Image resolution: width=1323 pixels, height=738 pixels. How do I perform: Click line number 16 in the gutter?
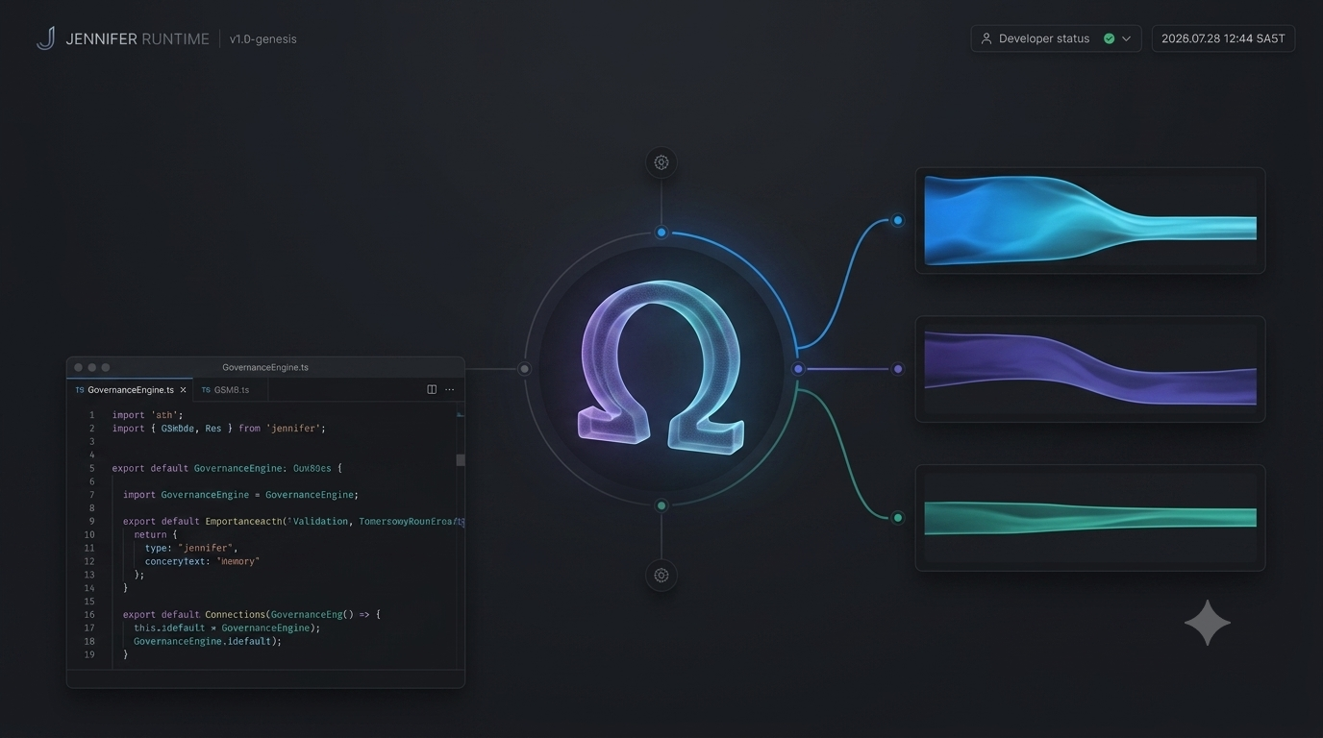point(89,614)
